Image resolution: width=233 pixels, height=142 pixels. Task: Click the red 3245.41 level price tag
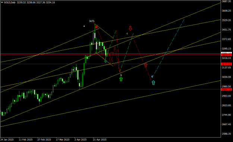[226, 55]
